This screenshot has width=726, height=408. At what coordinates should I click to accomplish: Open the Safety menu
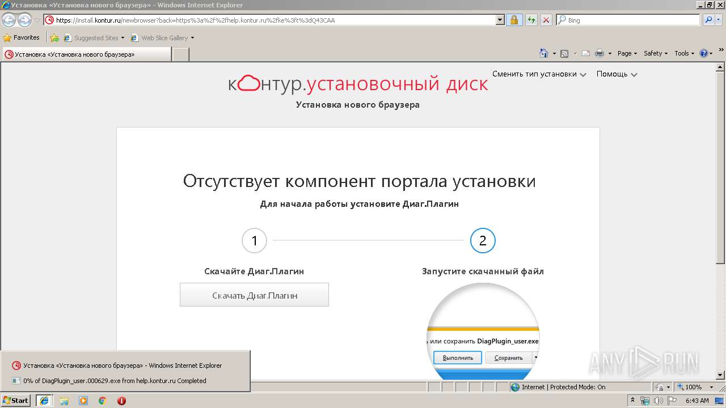[x=656, y=53]
